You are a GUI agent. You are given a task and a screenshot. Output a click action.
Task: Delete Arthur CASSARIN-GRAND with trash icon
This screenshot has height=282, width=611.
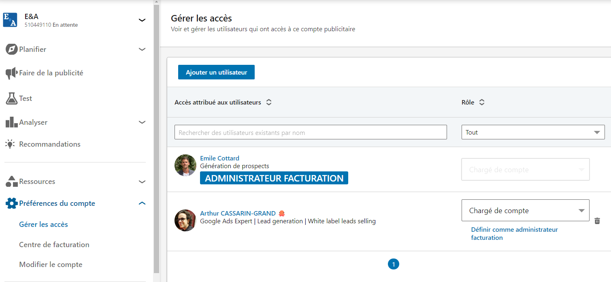click(597, 221)
